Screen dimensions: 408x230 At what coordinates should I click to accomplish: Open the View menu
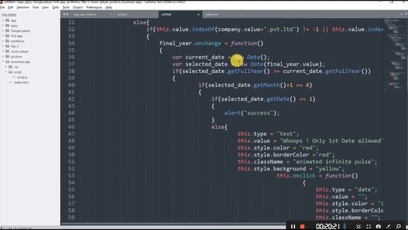(x=45, y=7)
